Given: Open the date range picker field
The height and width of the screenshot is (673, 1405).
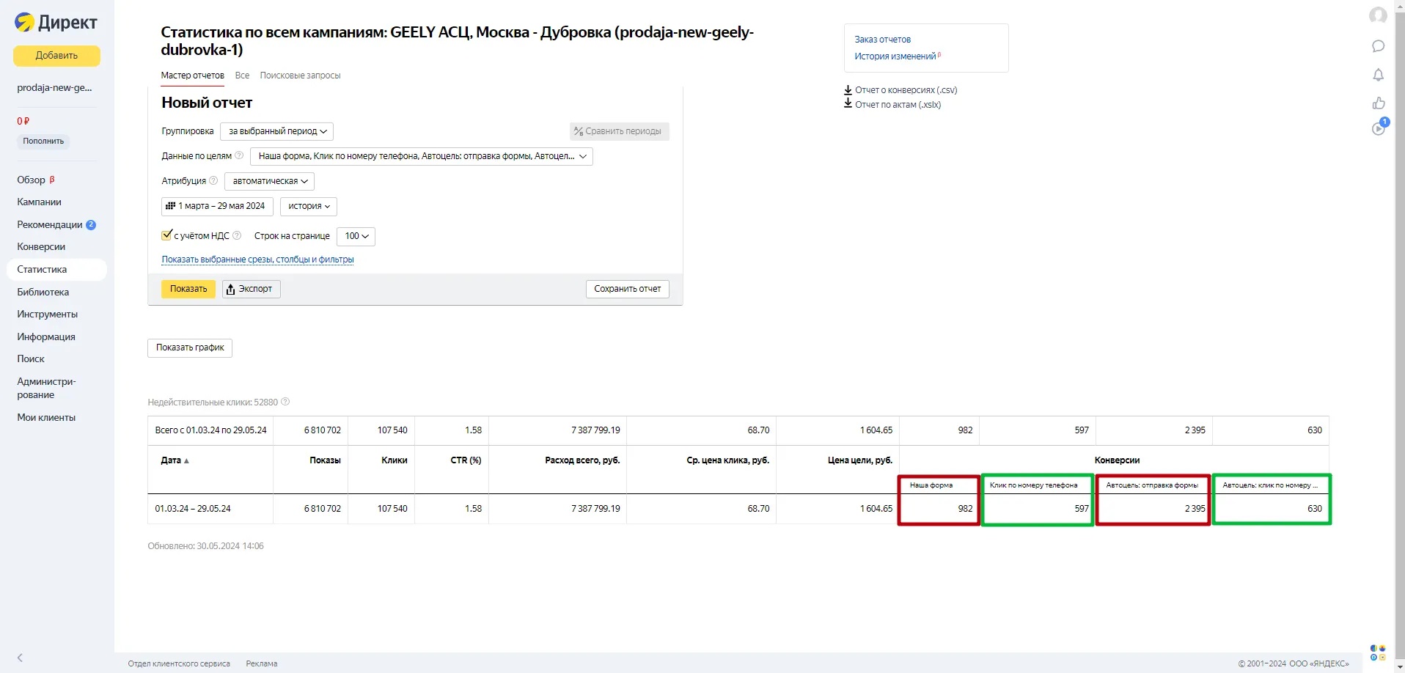Looking at the screenshot, I should pos(217,206).
